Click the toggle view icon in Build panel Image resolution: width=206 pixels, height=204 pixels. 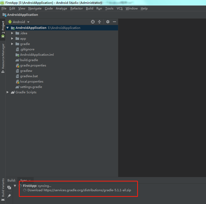[9, 187]
